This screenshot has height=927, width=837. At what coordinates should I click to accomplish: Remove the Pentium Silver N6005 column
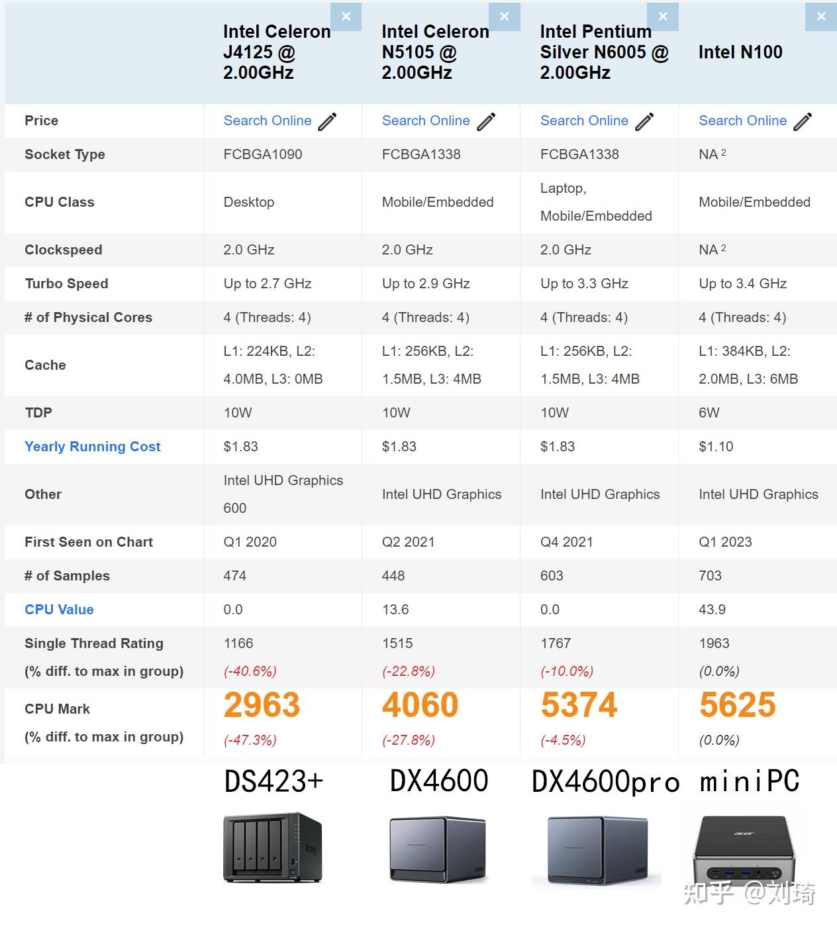663,17
